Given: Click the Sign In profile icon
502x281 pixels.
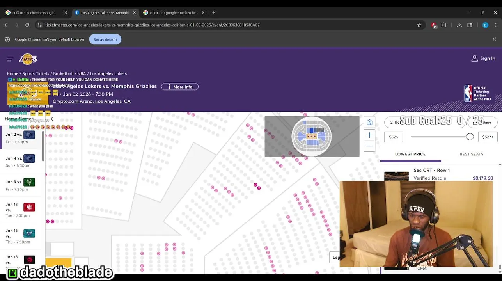Looking at the screenshot, I should click(x=474, y=59).
